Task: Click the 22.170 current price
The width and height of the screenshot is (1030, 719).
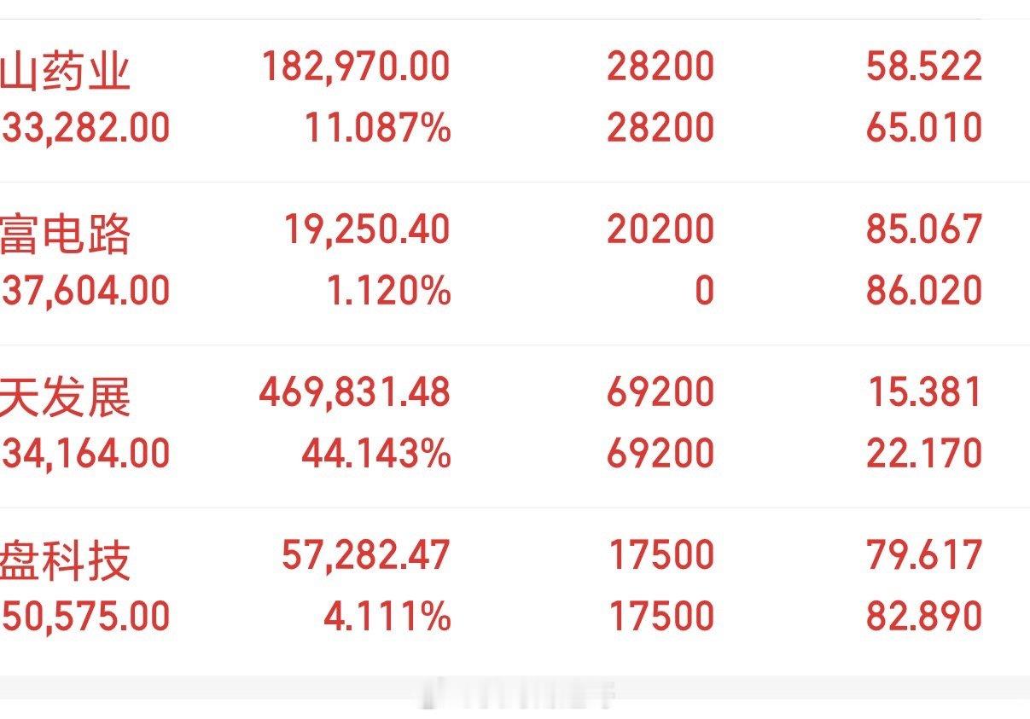Action: (x=924, y=454)
